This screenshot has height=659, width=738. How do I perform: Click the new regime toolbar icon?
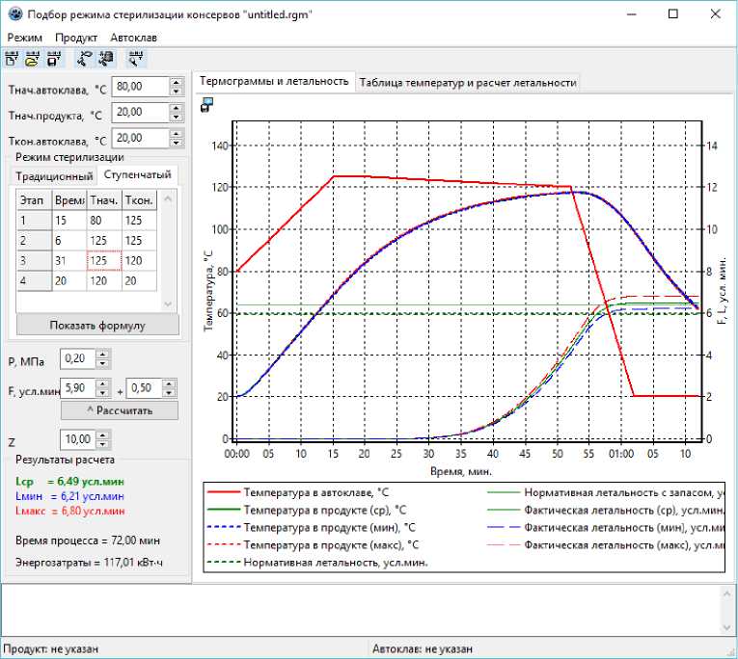[13, 59]
